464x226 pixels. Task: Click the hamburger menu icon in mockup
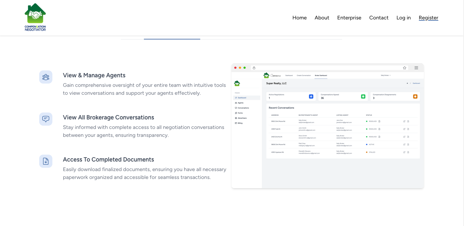(x=416, y=68)
